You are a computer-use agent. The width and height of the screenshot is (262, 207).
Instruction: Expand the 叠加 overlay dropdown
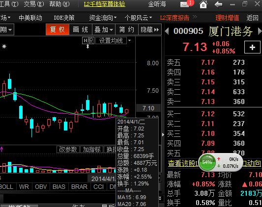coord(104,30)
